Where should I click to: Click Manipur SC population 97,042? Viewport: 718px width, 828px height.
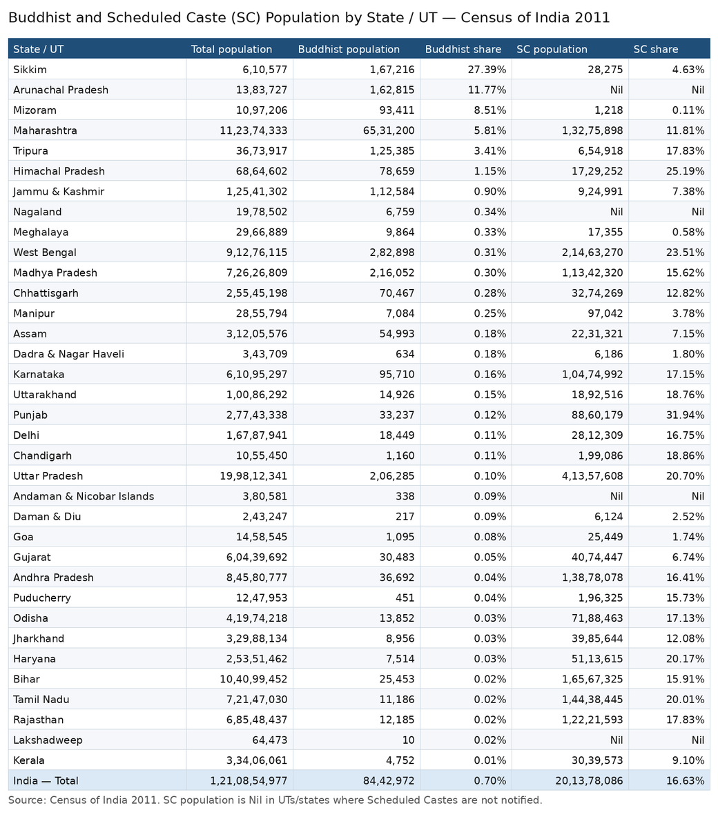point(570,313)
